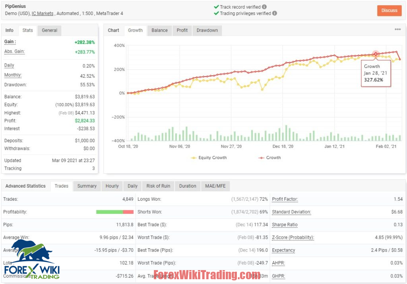This screenshot has height=284, width=407.
Task: Click the $2,824.33 profit value
Action: tap(85, 121)
